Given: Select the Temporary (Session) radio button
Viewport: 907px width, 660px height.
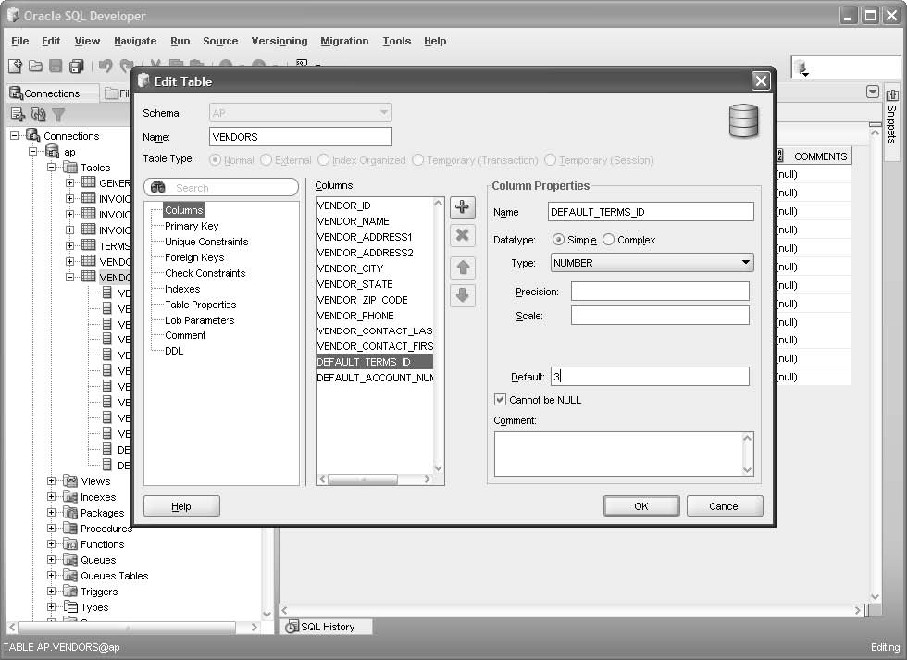Looking at the screenshot, I should tap(550, 159).
